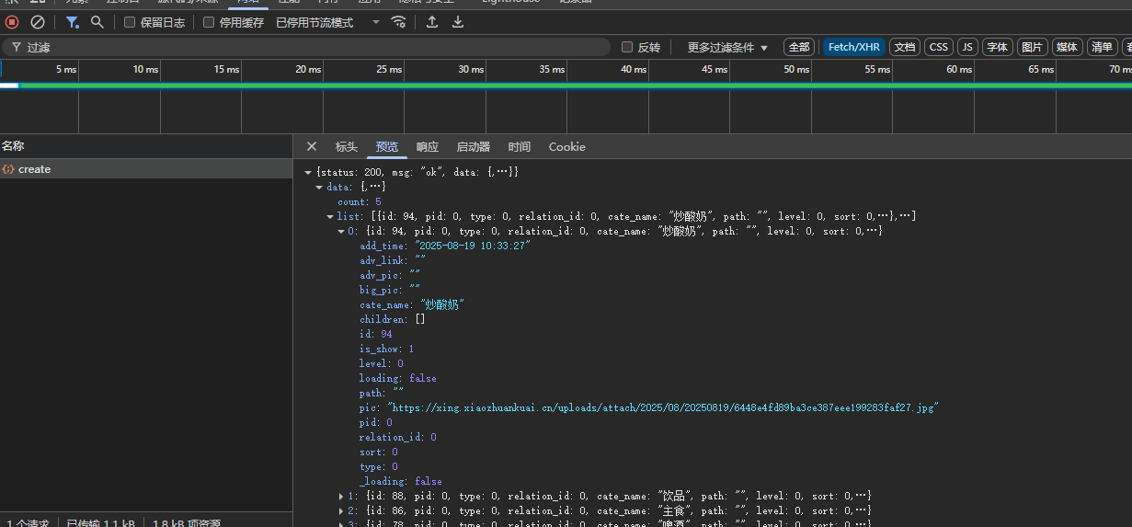Viewport: 1132px width, 527px height.
Task: Open the 已停用节流模式 throttling dropdown
Action: (327, 22)
